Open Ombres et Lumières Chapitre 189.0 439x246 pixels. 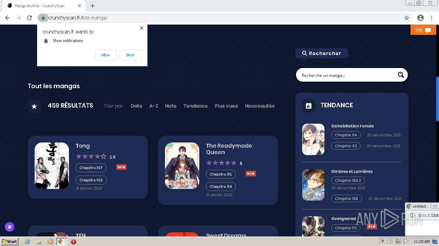click(x=348, y=180)
